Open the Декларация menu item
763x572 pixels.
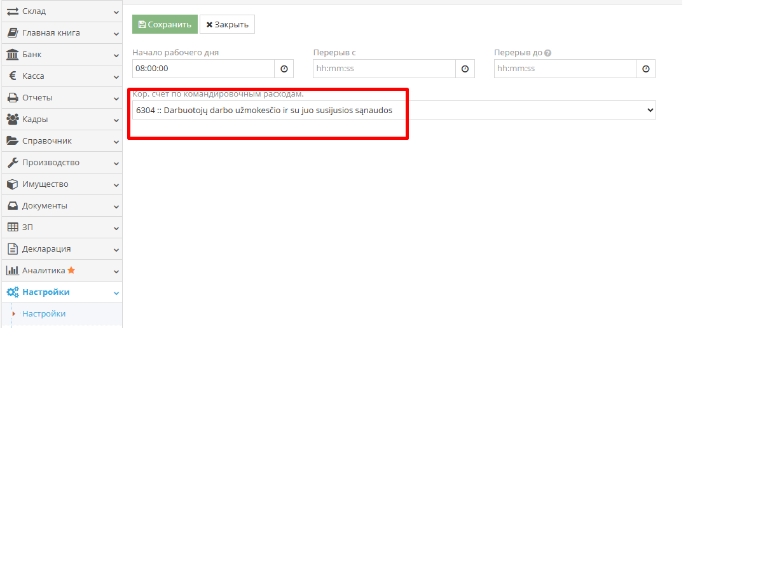pos(46,249)
